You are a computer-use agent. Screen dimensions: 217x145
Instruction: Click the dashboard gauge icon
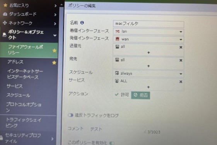pyautogui.click(x=5, y=14)
